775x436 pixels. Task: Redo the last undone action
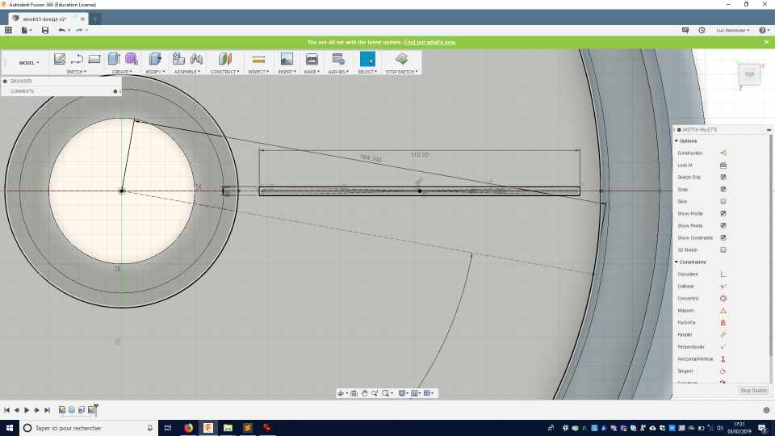coord(79,30)
